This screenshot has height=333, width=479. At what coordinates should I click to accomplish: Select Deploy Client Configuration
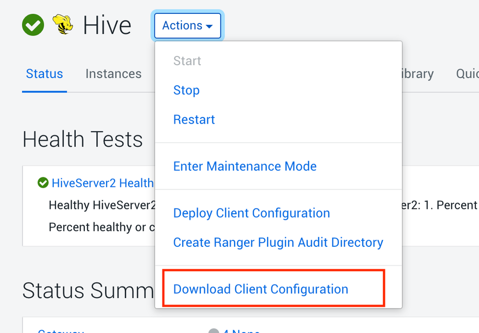pyautogui.click(x=252, y=213)
